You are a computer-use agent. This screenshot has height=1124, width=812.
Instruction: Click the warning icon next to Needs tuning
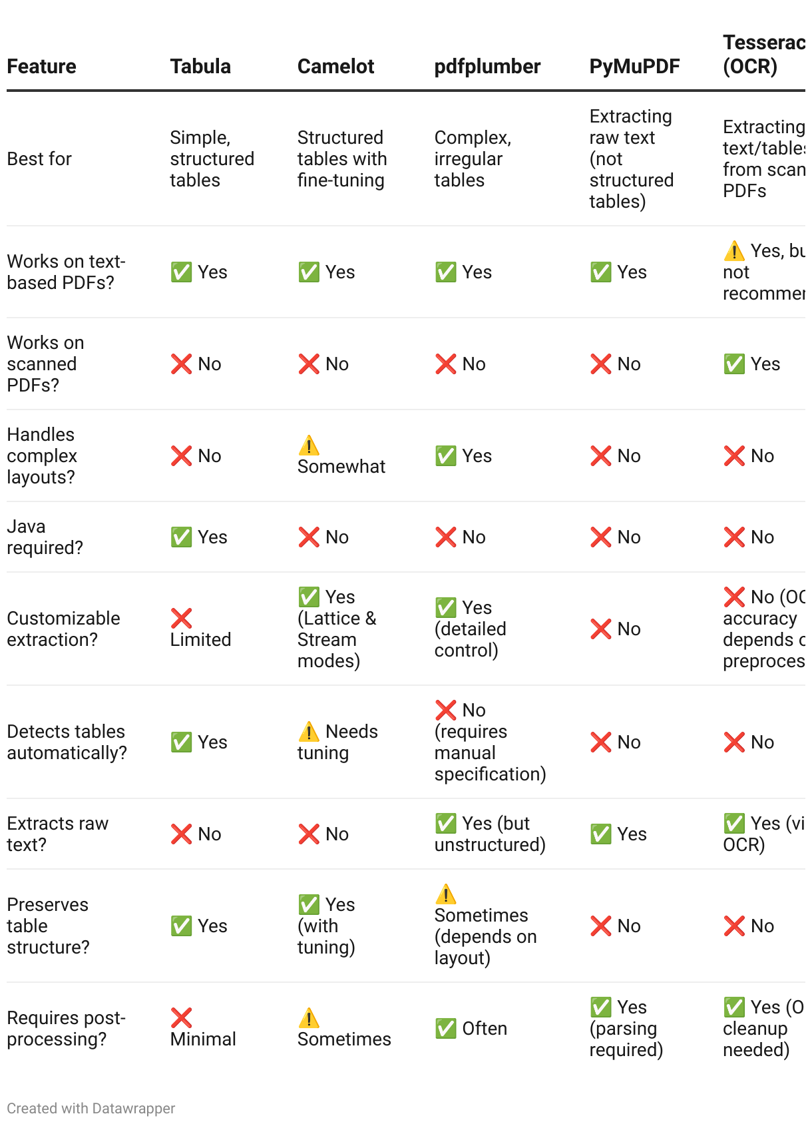tap(309, 731)
